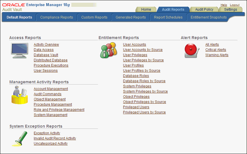
Task: Open the Activity Overview report
Action: (46, 45)
